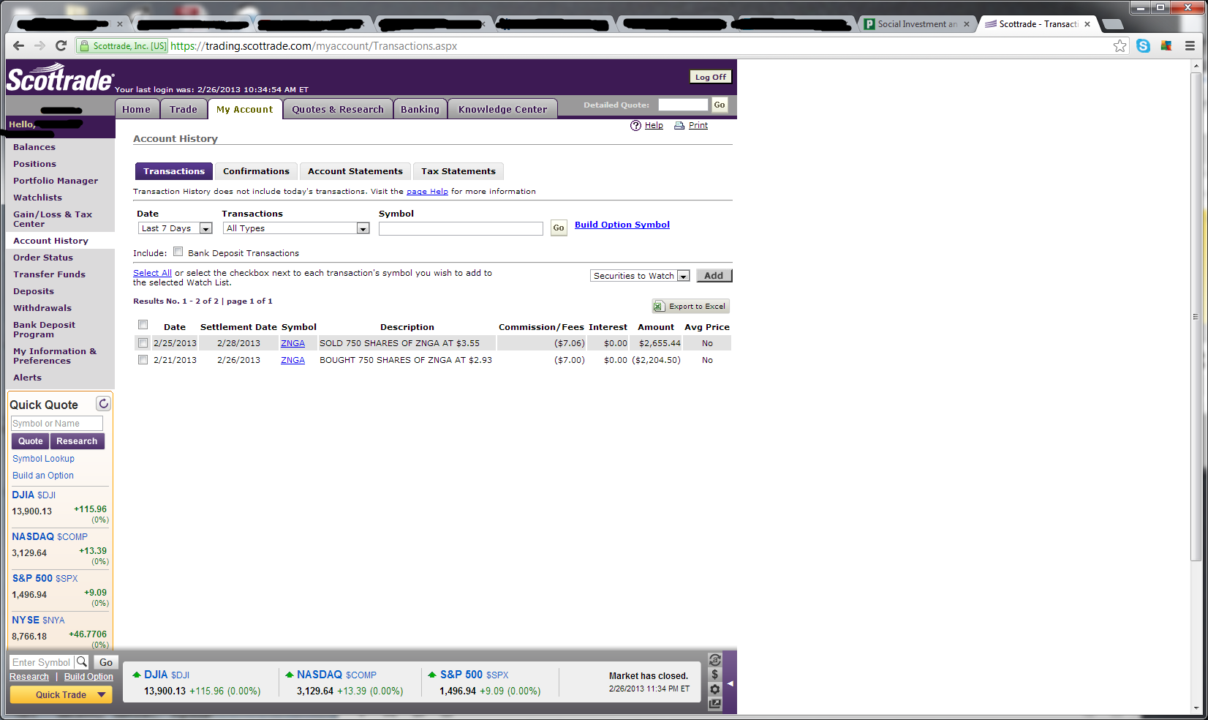Viewport: 1208px width, 720px height.
Task: Click the magnifier icon beside Enter Symbol
Action: tap(82, 662)
